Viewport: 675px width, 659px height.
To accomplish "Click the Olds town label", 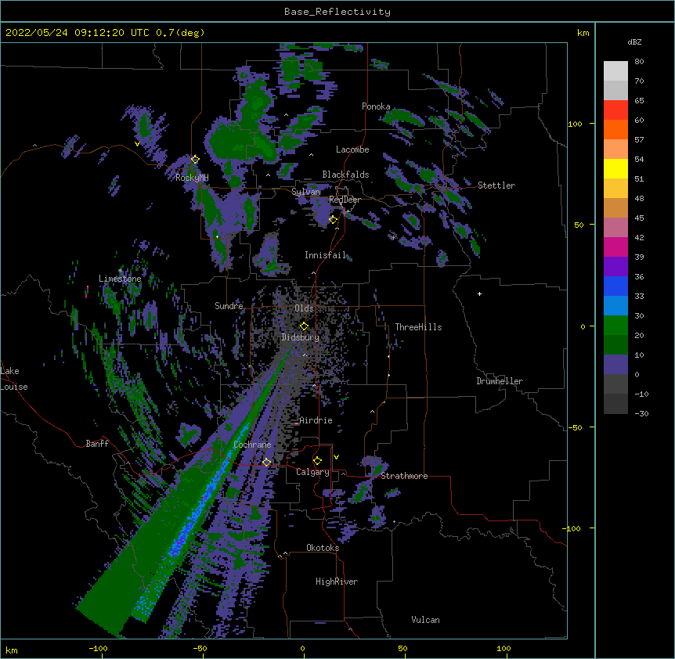I will [x=304, y=308].
